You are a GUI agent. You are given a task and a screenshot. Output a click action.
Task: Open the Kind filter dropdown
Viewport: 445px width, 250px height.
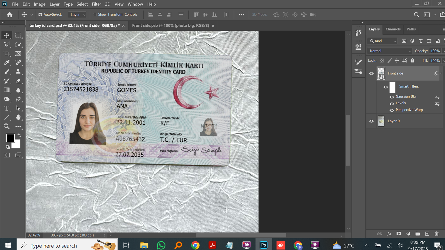point(383,41)
